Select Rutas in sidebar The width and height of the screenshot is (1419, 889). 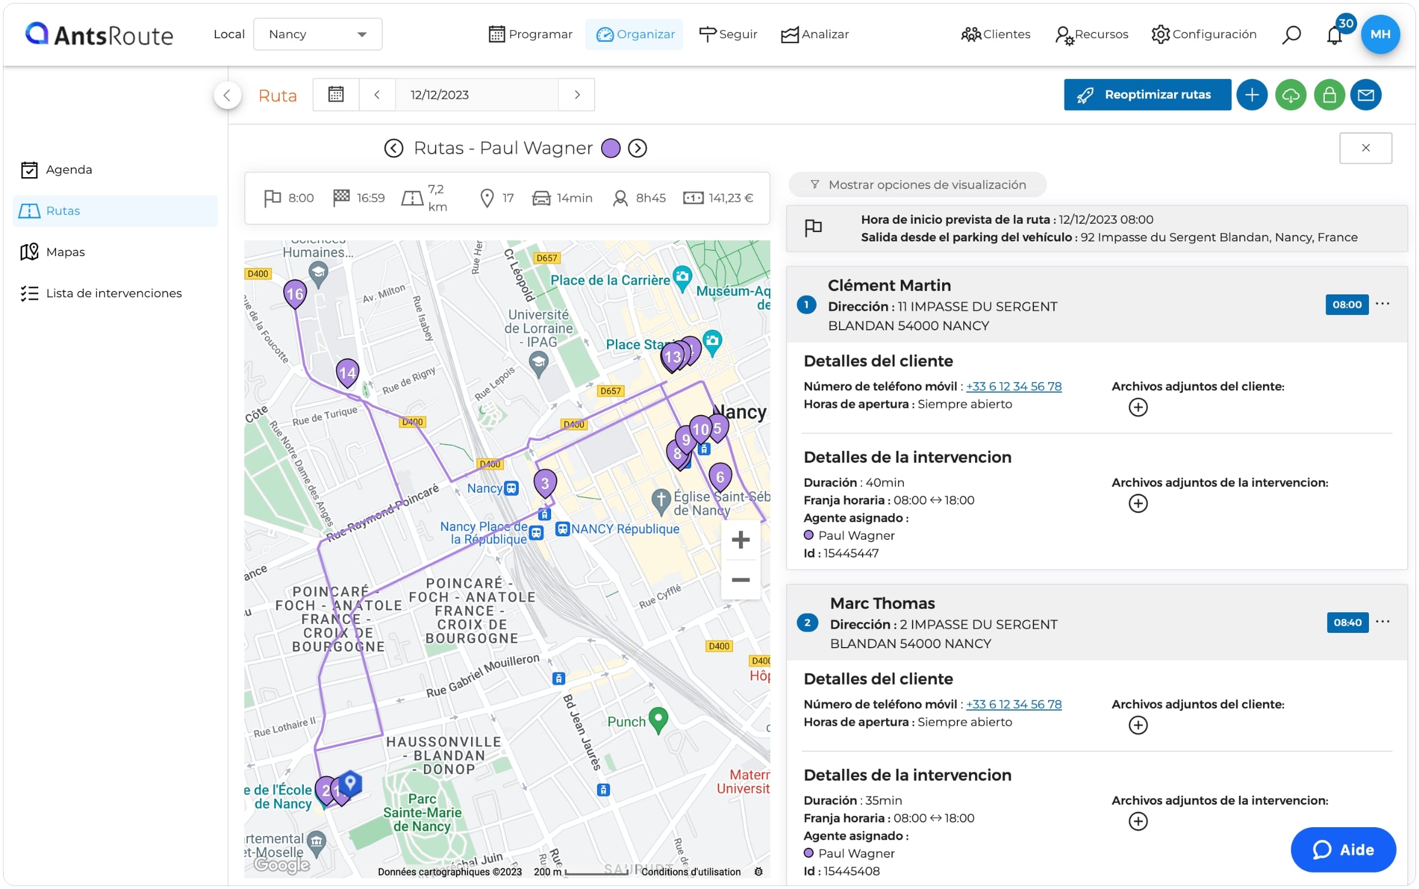[x=115, y=211]
